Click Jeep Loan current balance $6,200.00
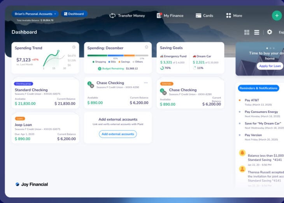 [x=67, y=139]
